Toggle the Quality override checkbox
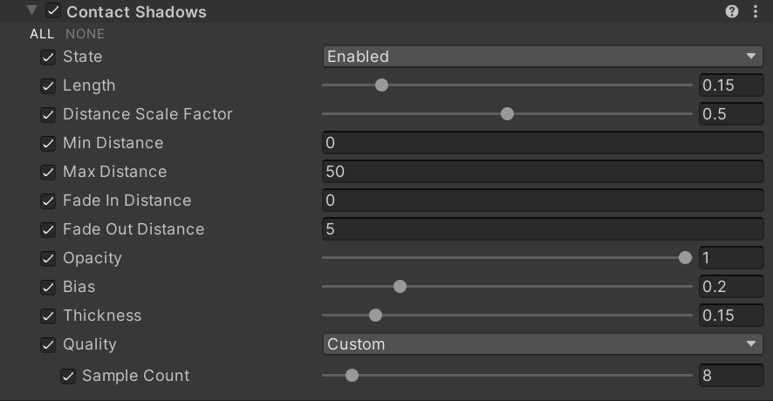The image size is (773, 401). tap(48, 345)
